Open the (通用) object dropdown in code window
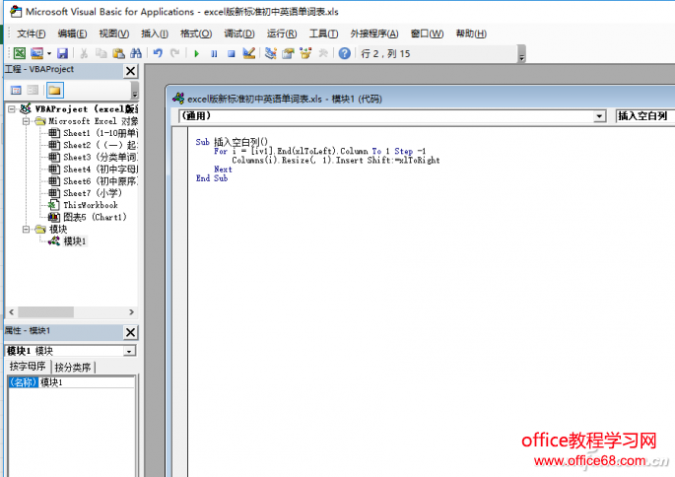 [x=599, y=116]
